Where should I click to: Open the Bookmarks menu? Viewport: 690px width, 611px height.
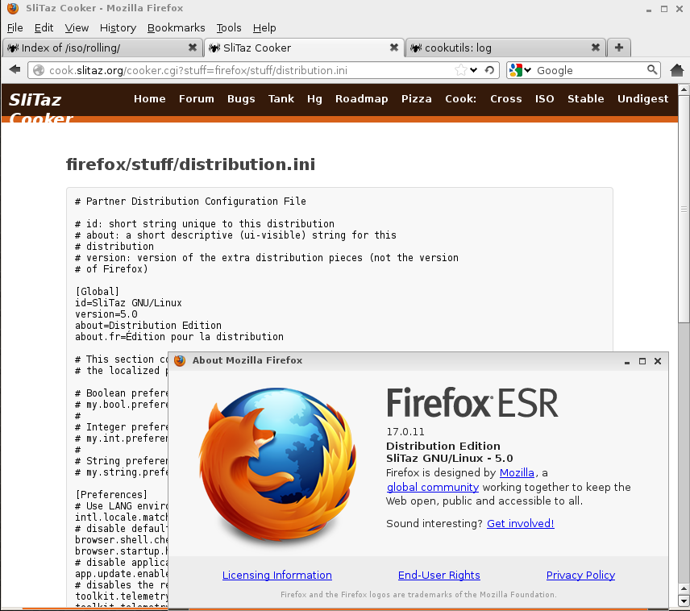[176, 27]
